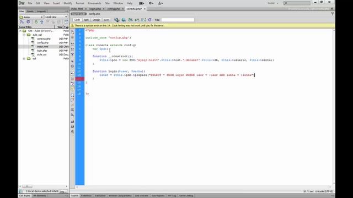Open the Site dropdown icon in the menu bar

161,3
